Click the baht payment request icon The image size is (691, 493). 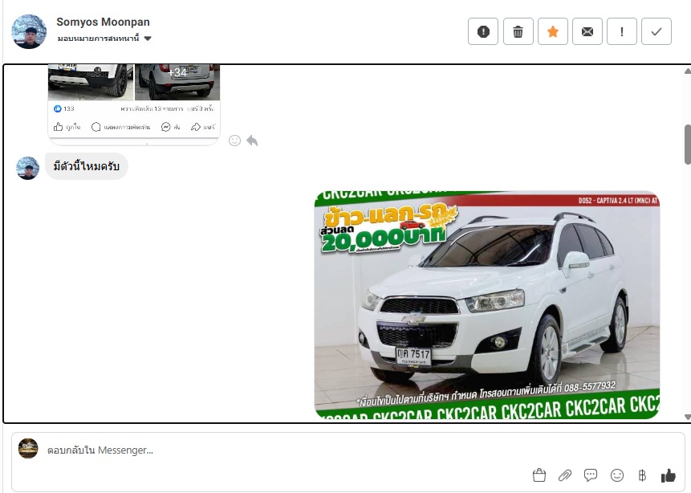point(642,475)
